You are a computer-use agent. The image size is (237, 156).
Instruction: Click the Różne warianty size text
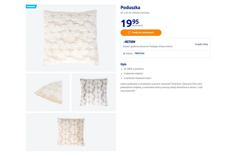point(141,13)
